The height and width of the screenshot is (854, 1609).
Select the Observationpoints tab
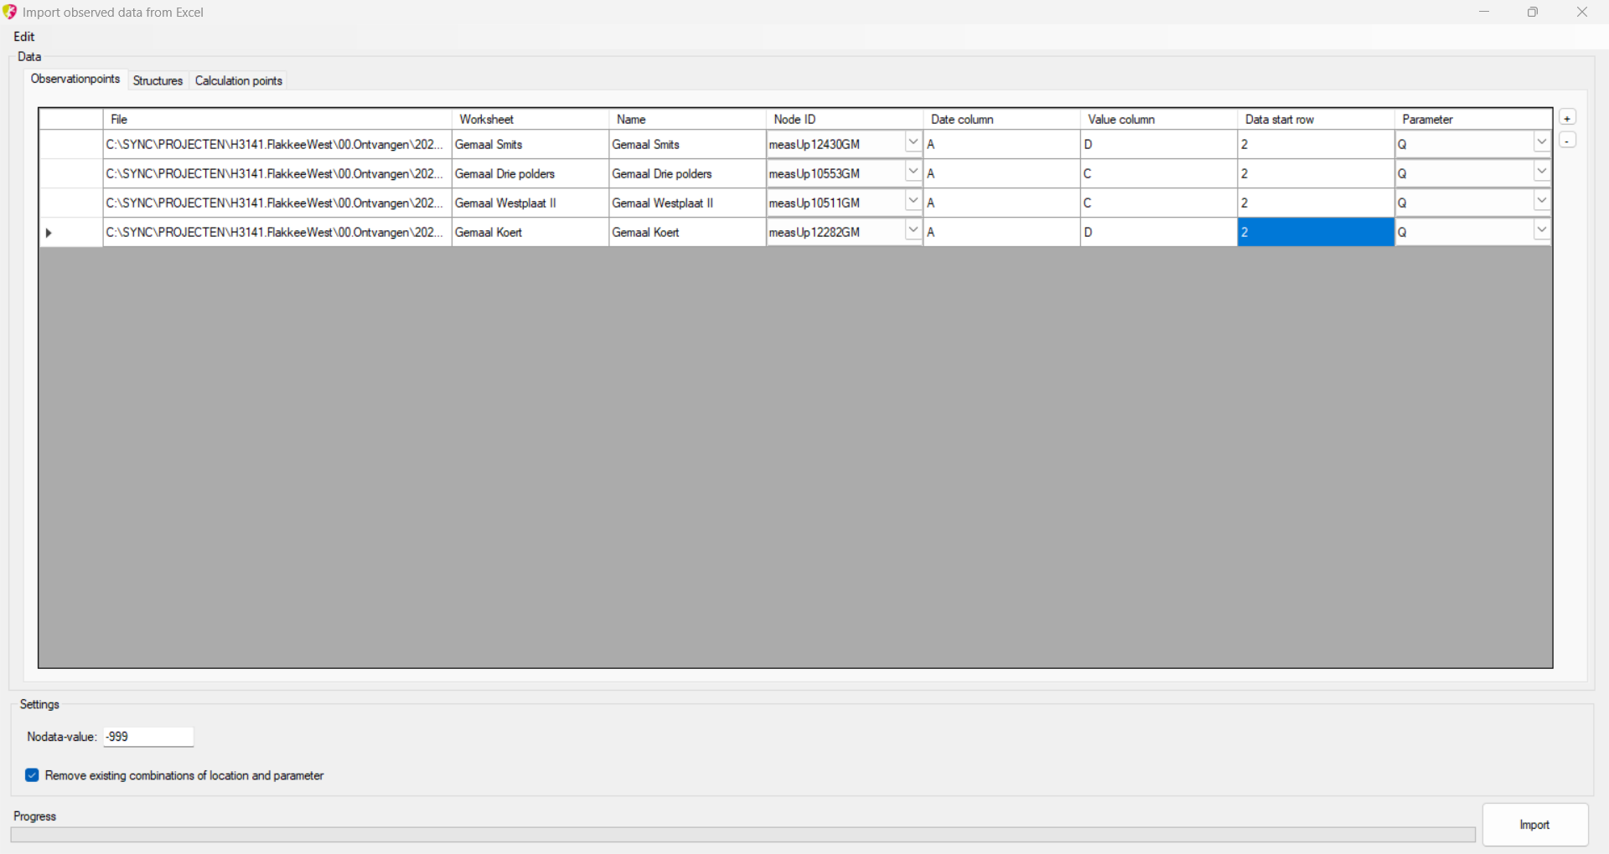75,79
